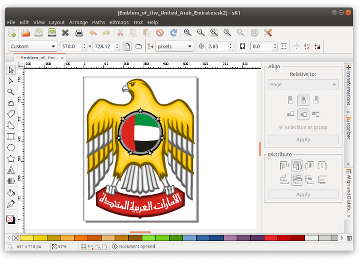
Task: Click the Delete red circle icon
Action: click(x=160, y=33)
